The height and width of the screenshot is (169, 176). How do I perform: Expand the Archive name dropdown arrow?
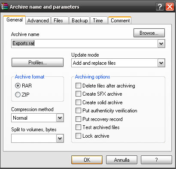click(161, 43)
